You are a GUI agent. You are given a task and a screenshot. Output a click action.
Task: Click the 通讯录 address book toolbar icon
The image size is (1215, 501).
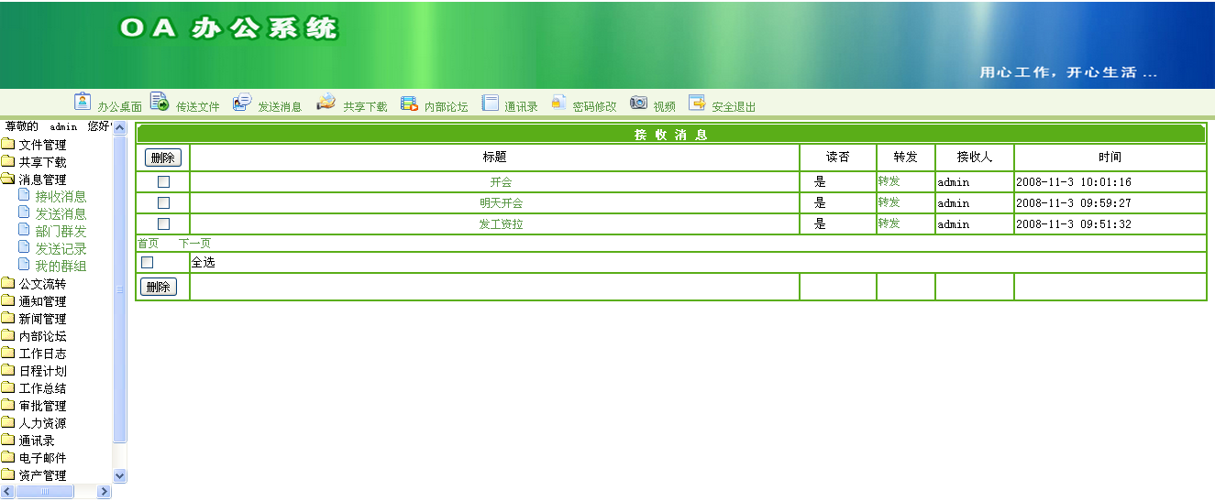point(490,103)
